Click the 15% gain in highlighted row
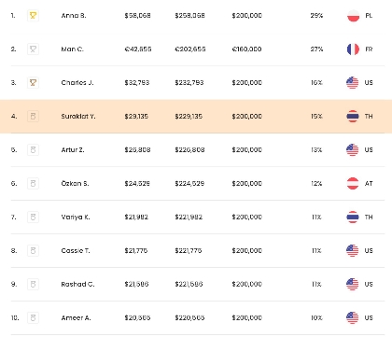 (x=316, y=117)
